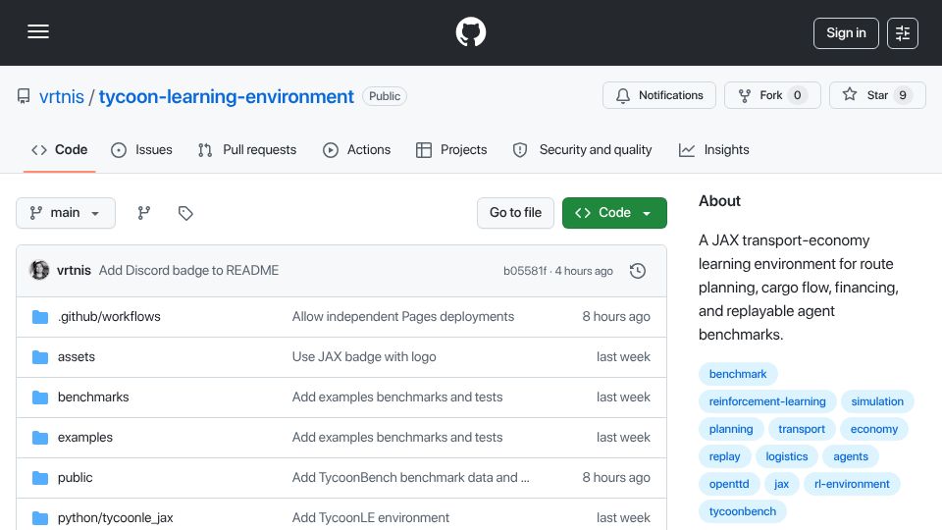
Task: Open the public folder
Action: tap(76, 478)
